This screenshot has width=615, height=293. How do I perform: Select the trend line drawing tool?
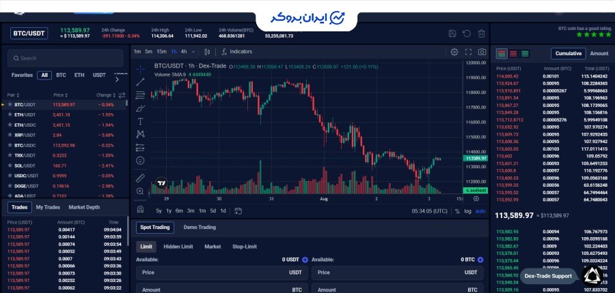tap(140, 82)
